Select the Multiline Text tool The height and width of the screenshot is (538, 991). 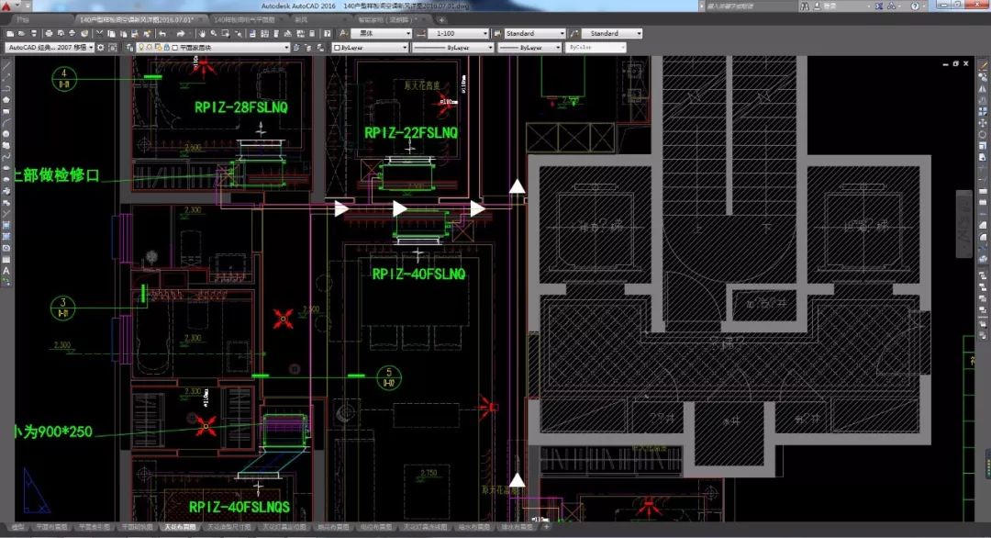pyautogui.click(x=6, y=270)
